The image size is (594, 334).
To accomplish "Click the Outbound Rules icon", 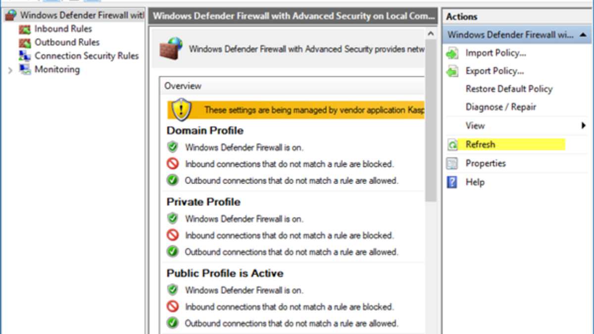I will 25,43.
